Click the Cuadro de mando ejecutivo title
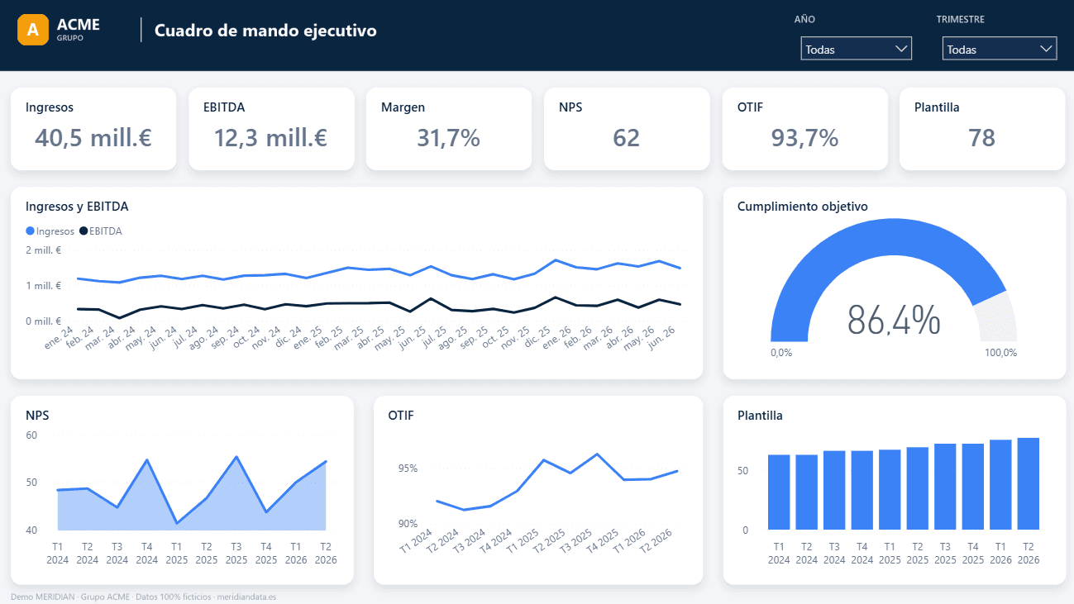The width and height of the screenshot is (1074, 604). coord(265,31)
